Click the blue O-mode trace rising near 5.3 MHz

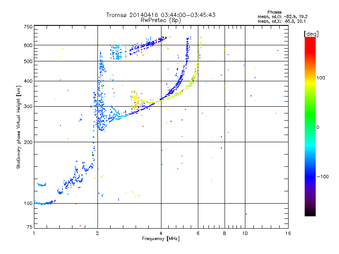[x=187, y=52]
